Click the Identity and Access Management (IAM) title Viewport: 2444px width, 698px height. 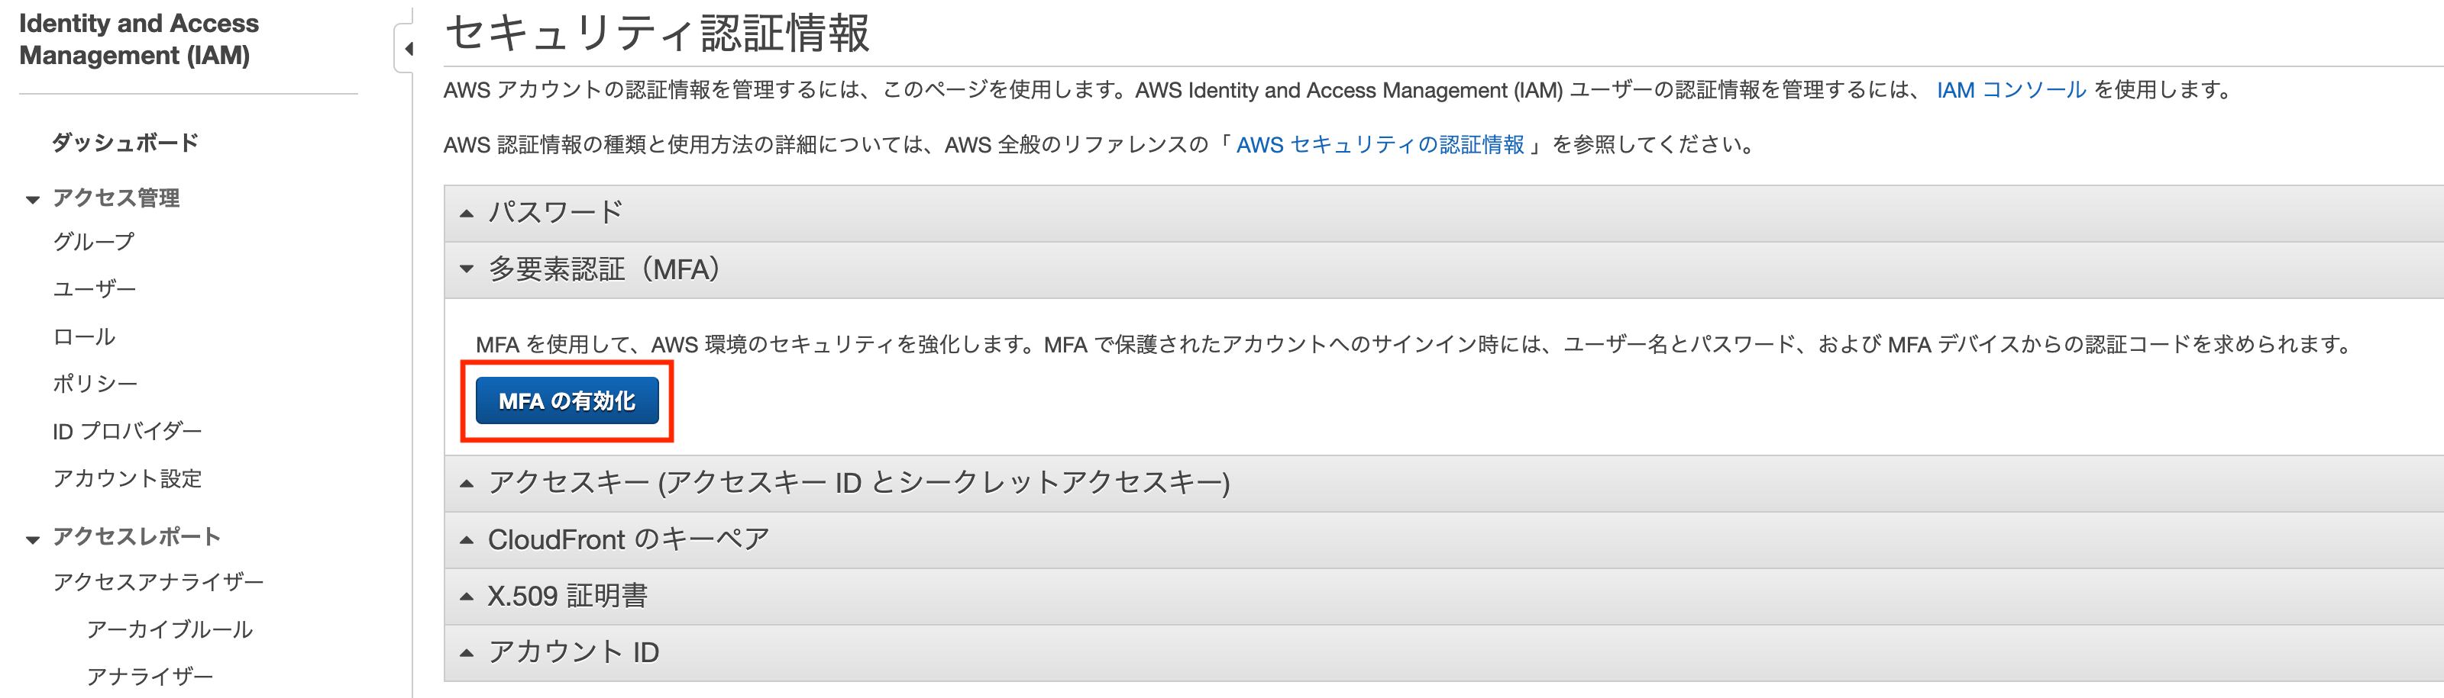138,39
